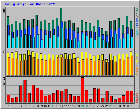The width and height of the screenshot is (140, 109).
Task: Click day 9 label on the axis
Action: click(x=42, y=106)
